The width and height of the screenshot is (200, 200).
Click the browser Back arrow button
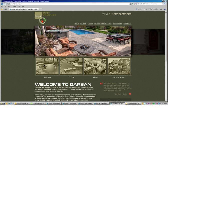click(x=2, y=4)
